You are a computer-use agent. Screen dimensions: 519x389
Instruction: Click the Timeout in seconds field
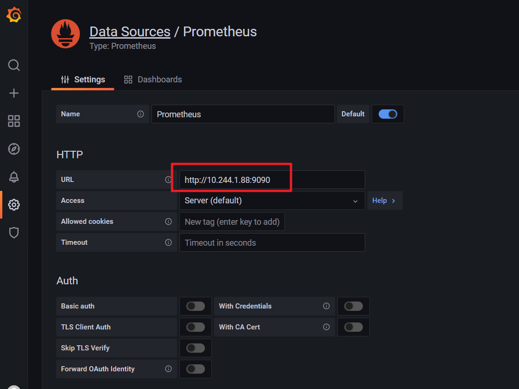pyautogui.click(x=272, y=242)
